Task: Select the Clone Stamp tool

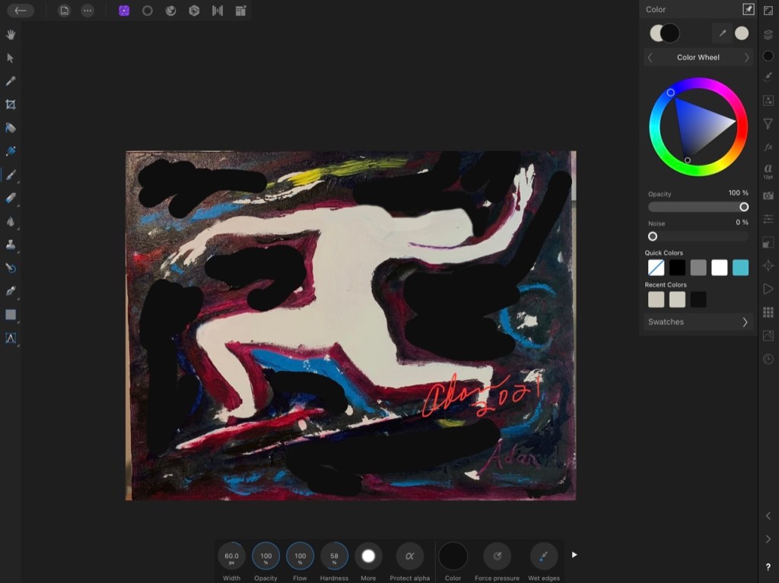Action: click(11, 245)
